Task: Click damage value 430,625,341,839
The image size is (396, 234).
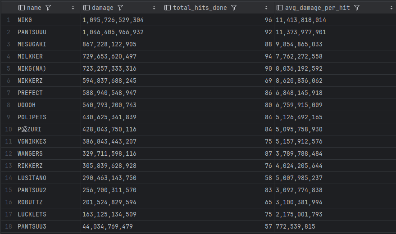Action: pos(109,117)
